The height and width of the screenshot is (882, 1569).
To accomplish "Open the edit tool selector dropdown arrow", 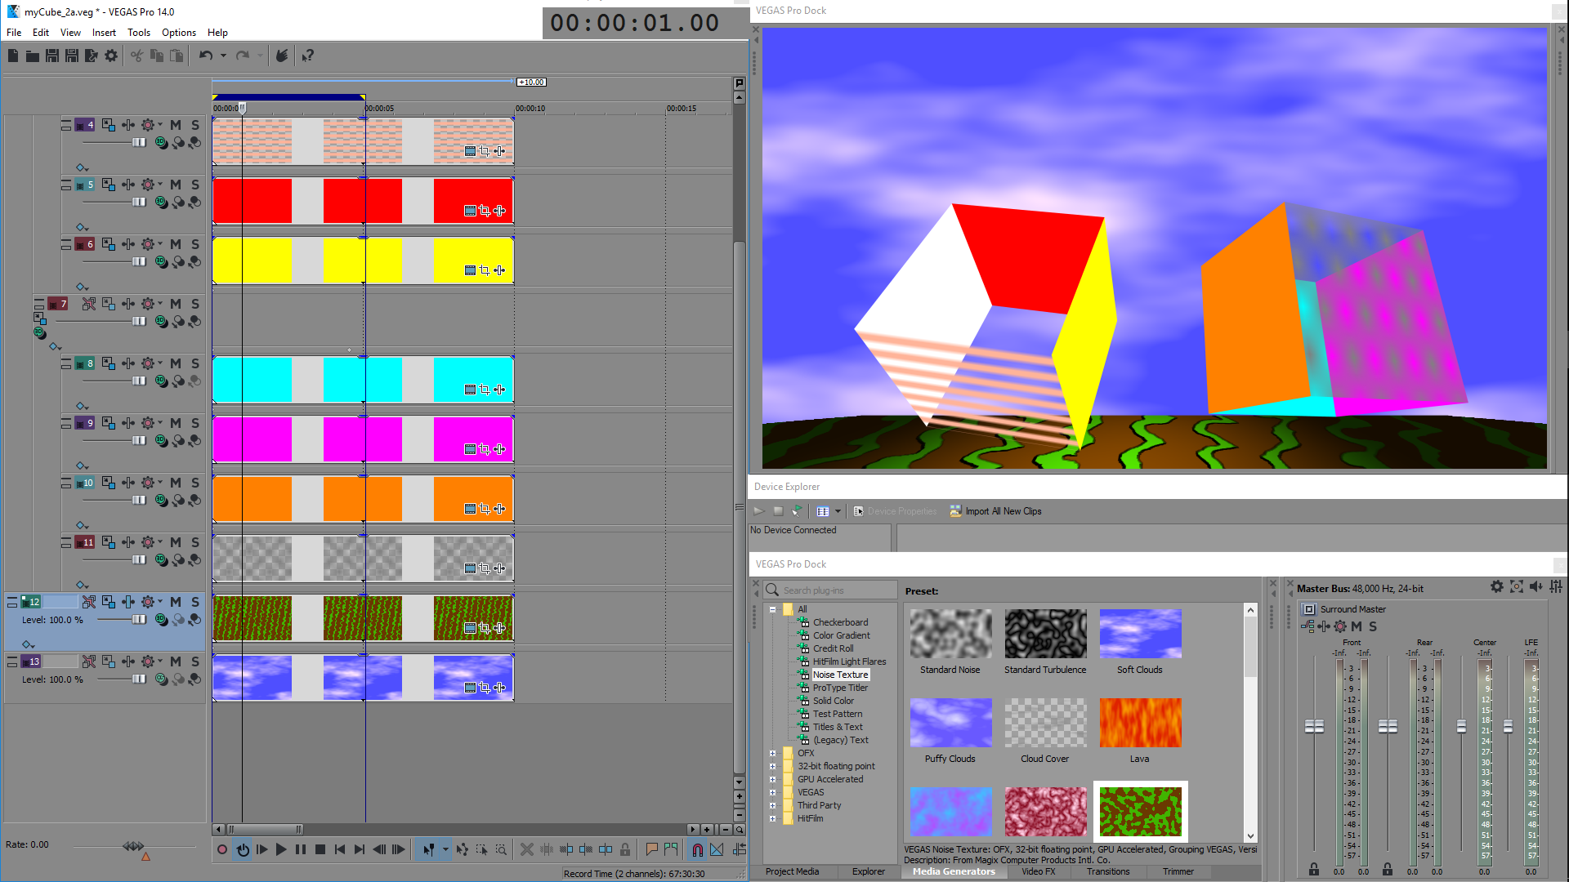I will point(445,849).
